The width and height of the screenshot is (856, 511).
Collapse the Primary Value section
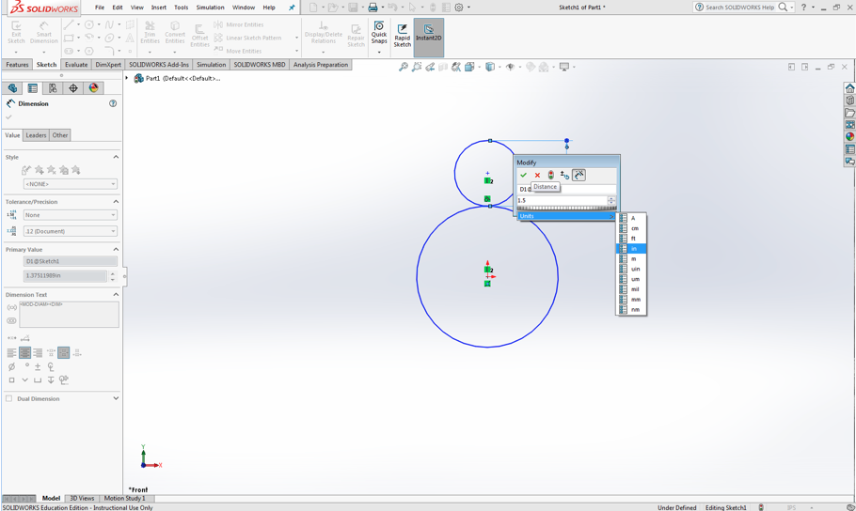(x=116, y=250)
